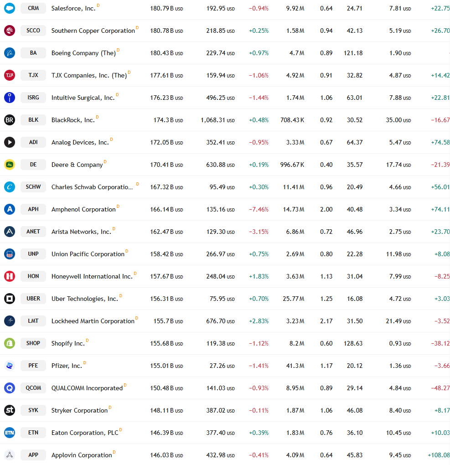The width and height of the screenshot is (450, 465).
Task: Click Pfizer's 41.3 M volume value
Action: click(x=295, y=366)
